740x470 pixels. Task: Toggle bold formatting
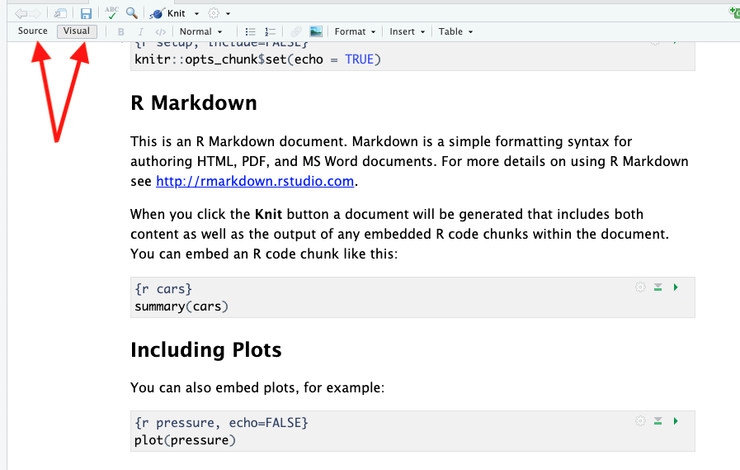click(120, 31)
